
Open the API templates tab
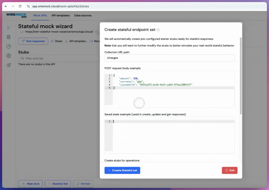(x=61, y=15)
